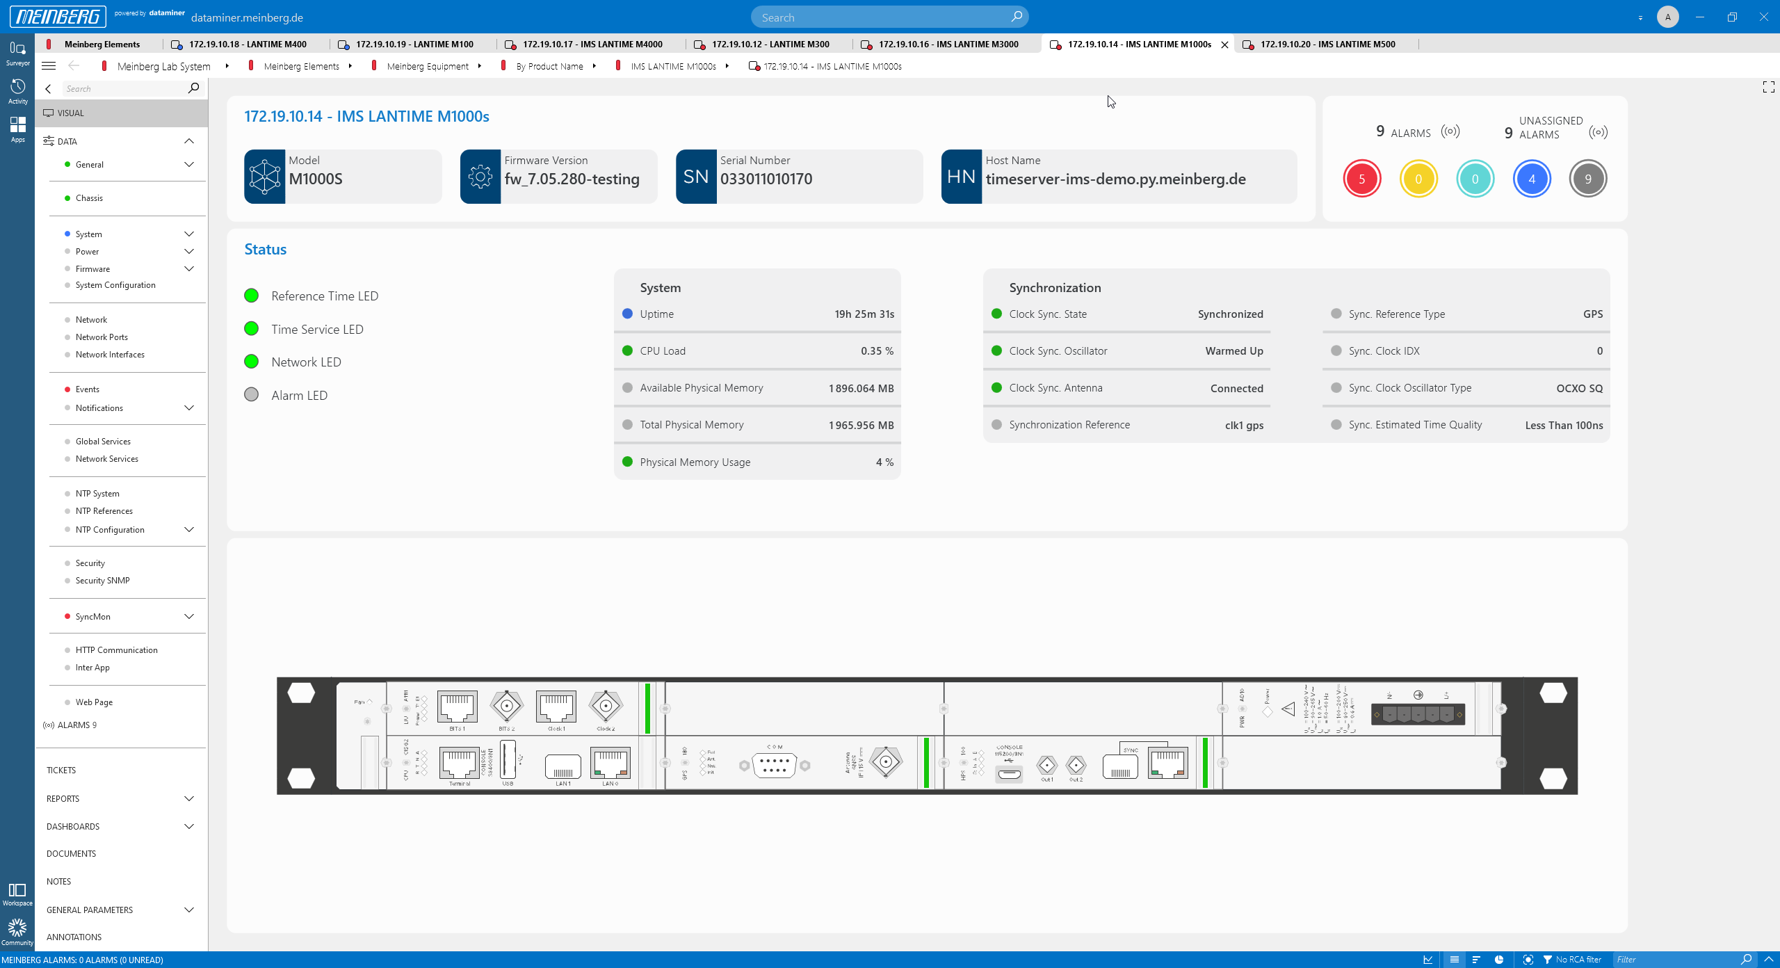Image resolution: width=1780 pixels, height=968 pixels.
Task: Click the pie chart icon in status bar
Action: (x=1499, y=960)
